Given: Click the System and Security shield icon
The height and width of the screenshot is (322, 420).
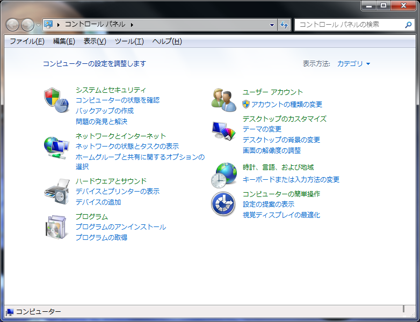Looking at the screenshot, I should click(56, 100).
